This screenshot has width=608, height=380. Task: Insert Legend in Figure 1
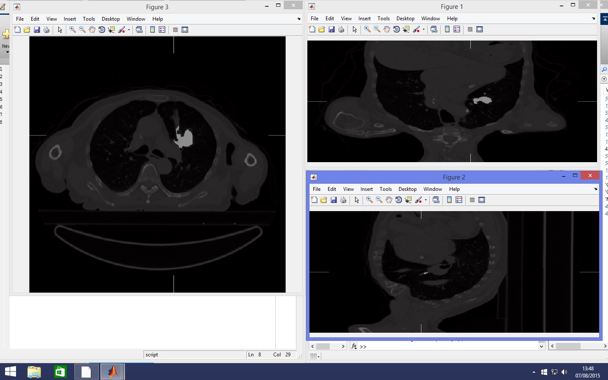(457, 29)
